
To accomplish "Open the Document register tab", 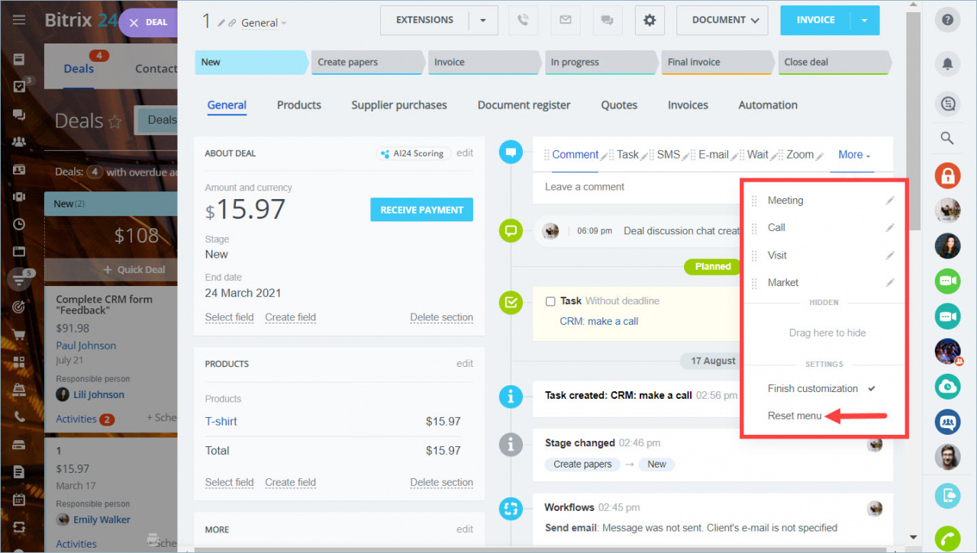I will point(524,105).
